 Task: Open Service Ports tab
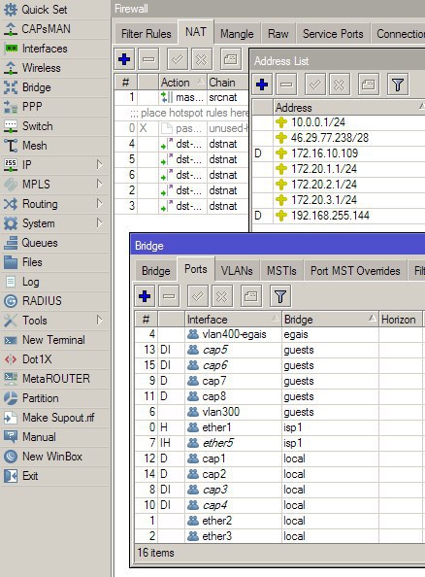point(333,34)
